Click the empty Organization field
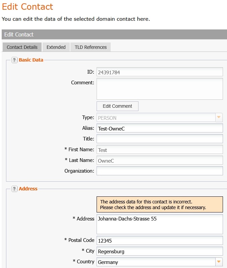The image size is (227, 268). click(160, 171)
